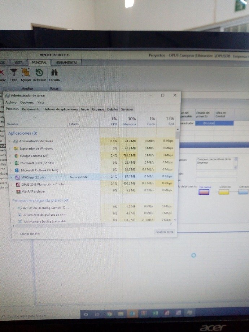
Task: Expand the Explorador de Windows process group
Action: pos(9,148)
